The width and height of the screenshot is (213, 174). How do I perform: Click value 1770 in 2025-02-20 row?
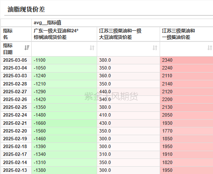[x=167, y=131]
